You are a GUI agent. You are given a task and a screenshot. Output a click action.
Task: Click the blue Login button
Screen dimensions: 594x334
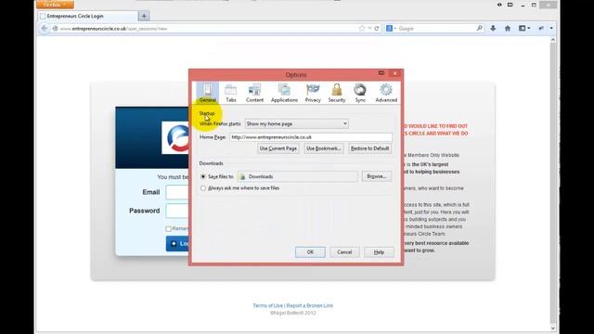coord(177,243)
